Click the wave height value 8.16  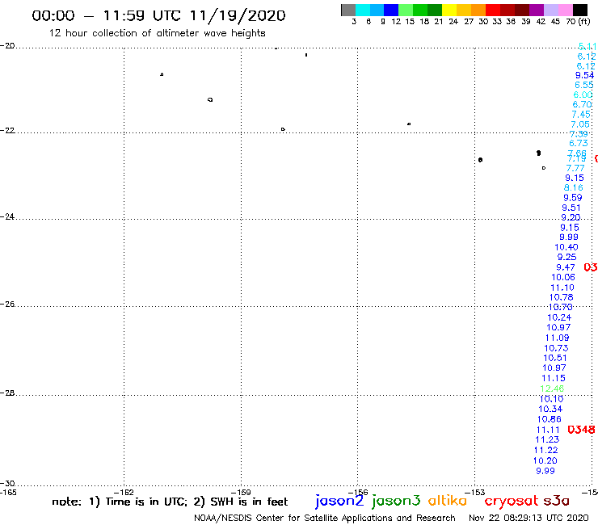coord(574,187)
